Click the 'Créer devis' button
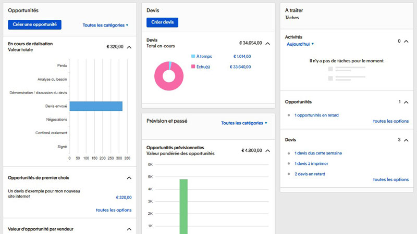417x234 pixels. tap(162, 22)
